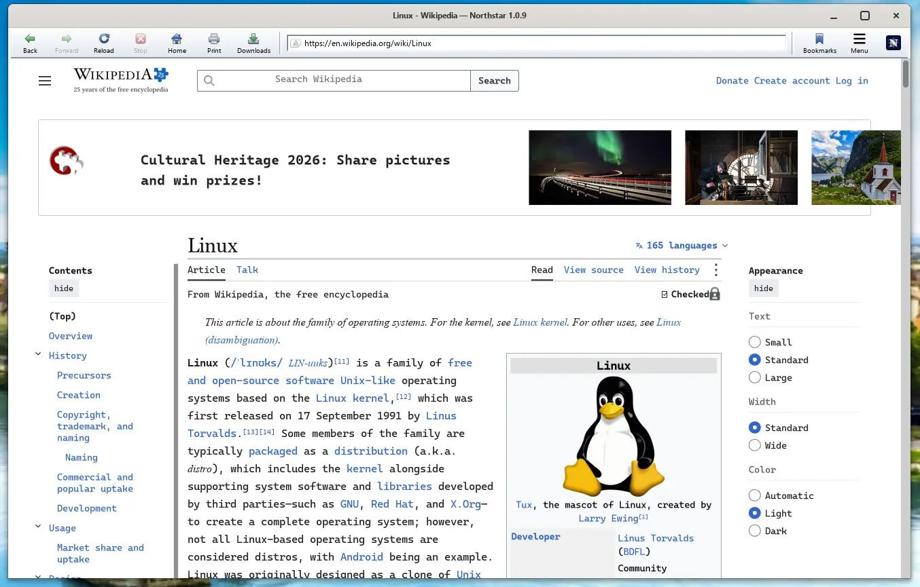Open the Talk tab
The width and height of the screenshot is (920, 587).
tap(247, 269)
